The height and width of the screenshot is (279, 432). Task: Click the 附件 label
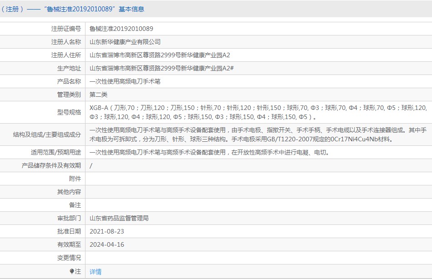(75, 179)
